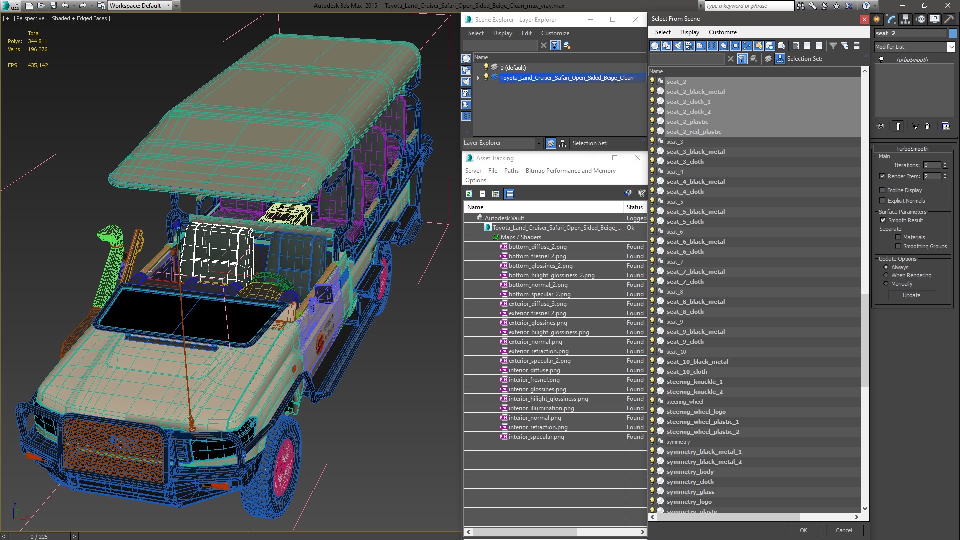The height and width of the screenshot is (540, 960).
Task: Check Separate by Smoothing Groups checkbox
Action: coord(898,246)
